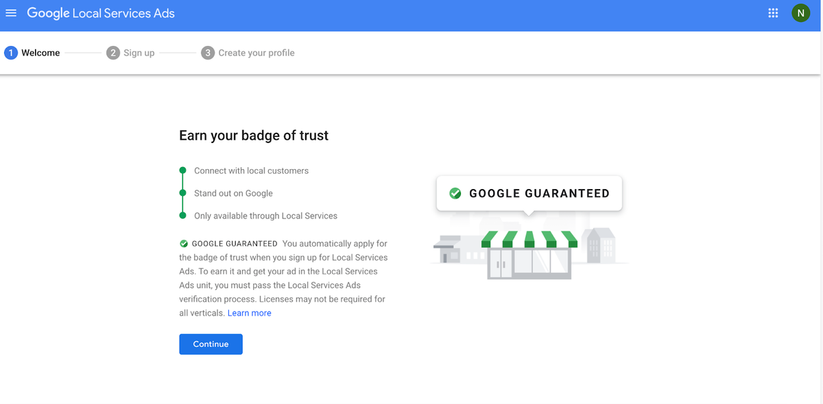Screen dimensions: 823x404
Task: Click the green awning storefront illustration
Action: tap(529, 254)
